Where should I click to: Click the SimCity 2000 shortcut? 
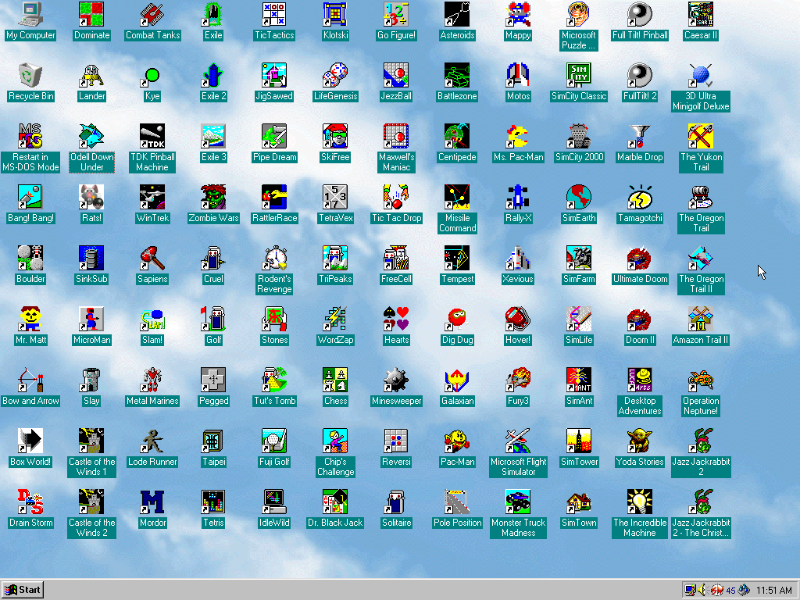pyautogui.click(x=579, y=136)
